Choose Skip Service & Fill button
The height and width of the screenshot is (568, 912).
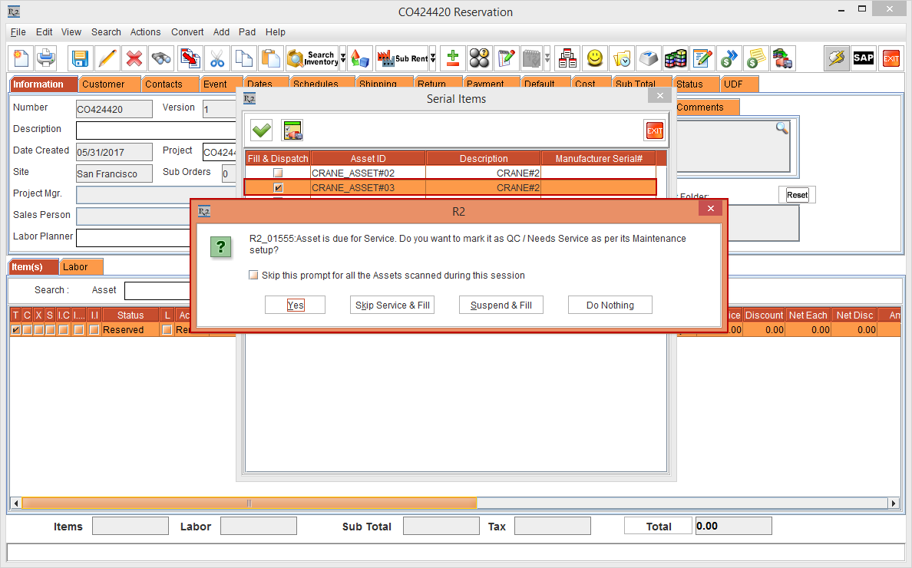pos(392,305)
